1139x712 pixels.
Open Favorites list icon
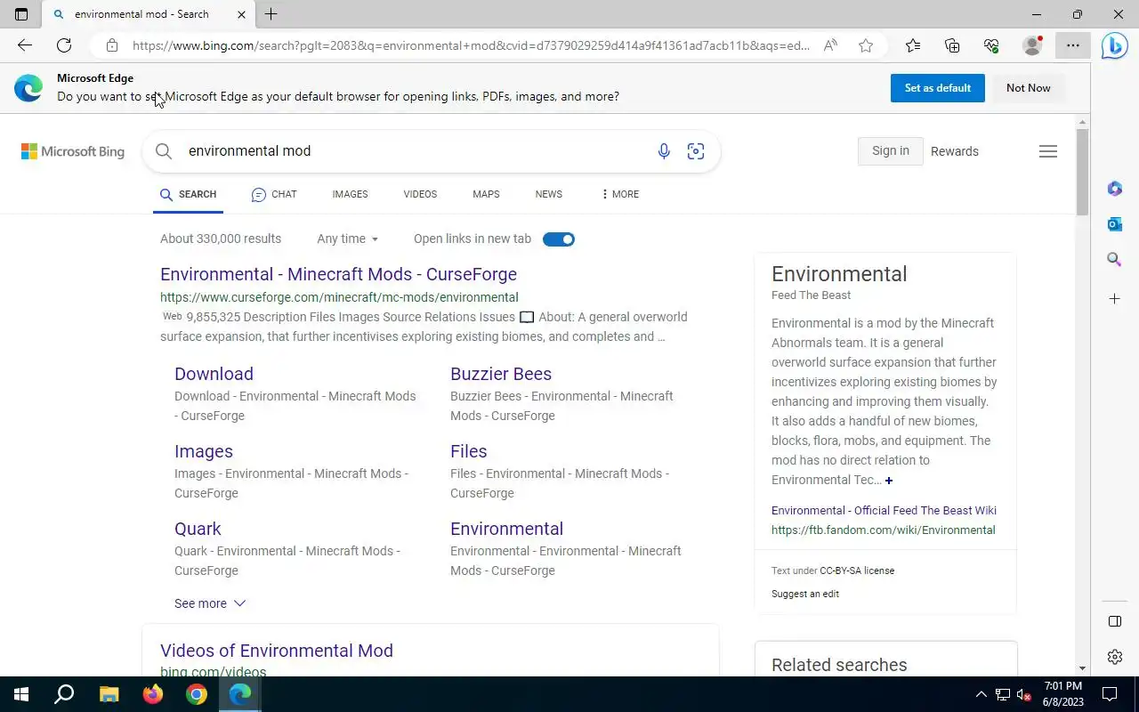pyautogui.click(x=913, y=45)
